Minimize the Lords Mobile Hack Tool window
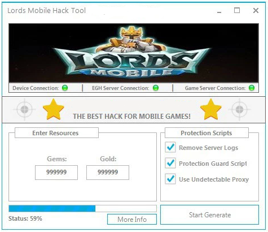 (219, 11)
